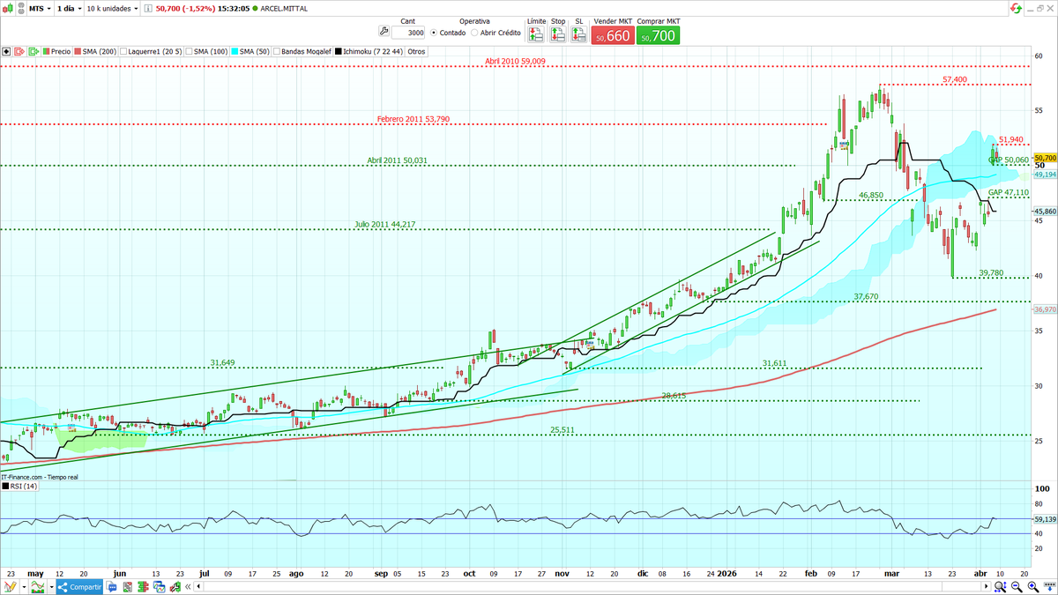Click the ARCEL.MITTAL instrument name

284,9
